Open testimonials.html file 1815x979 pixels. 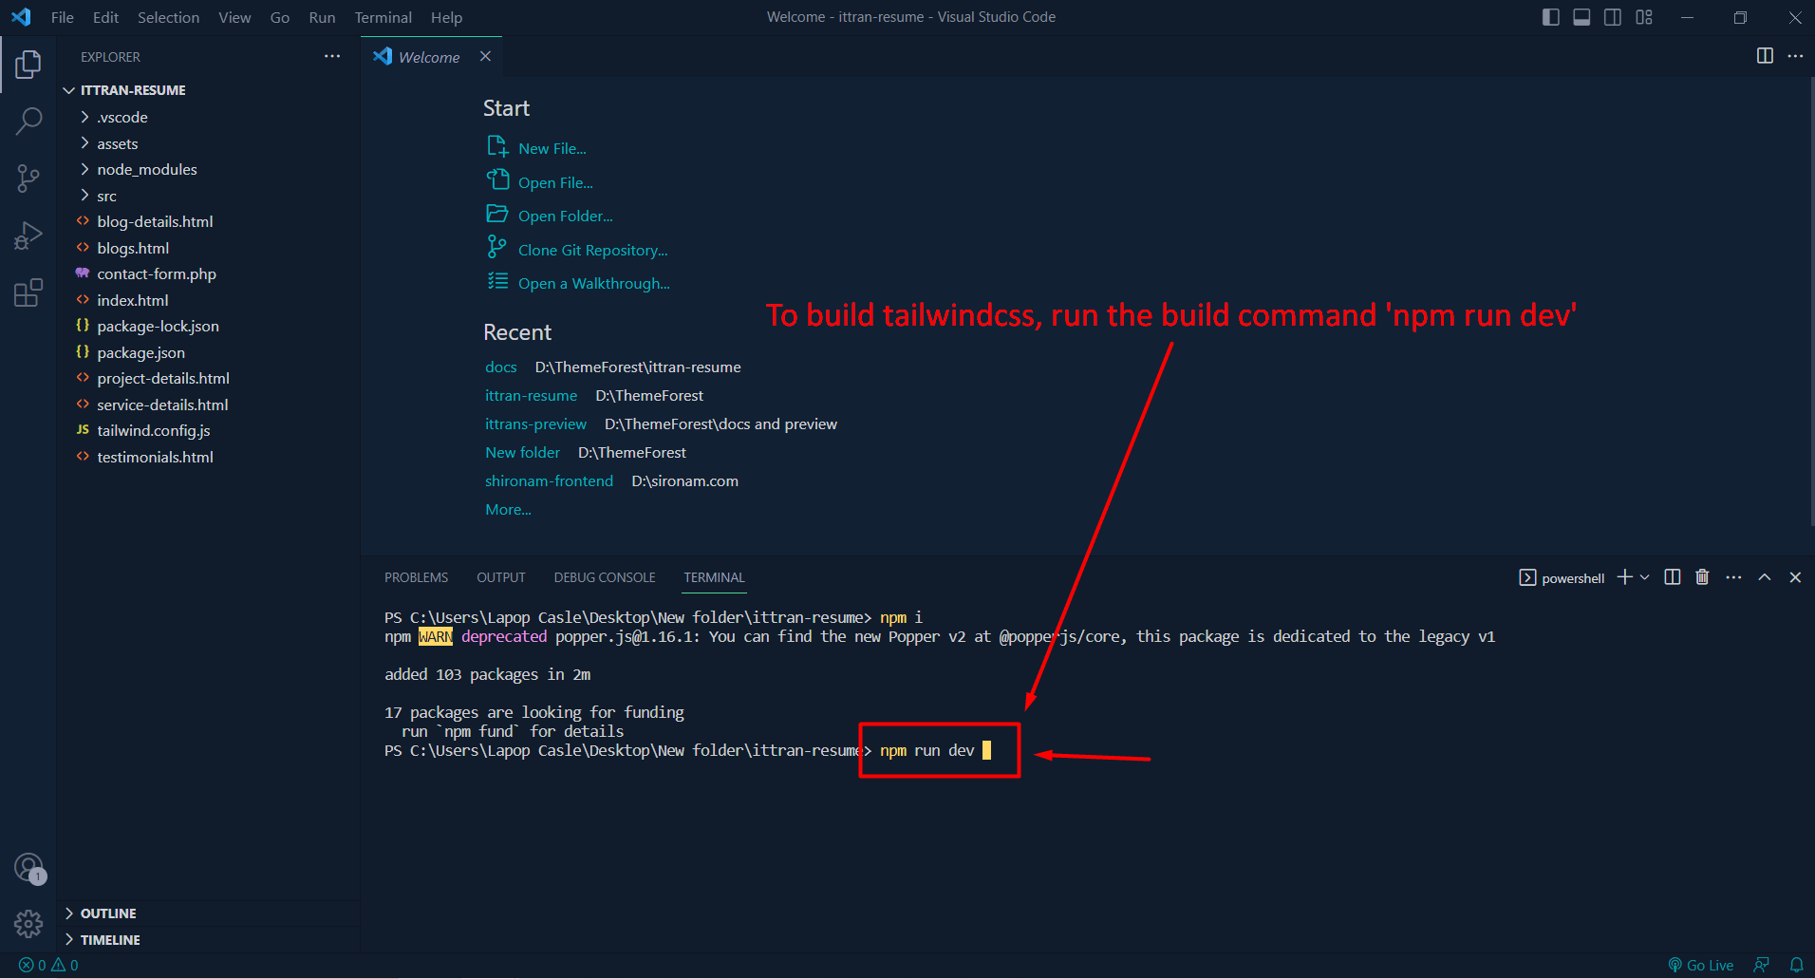tap(209, 457)
